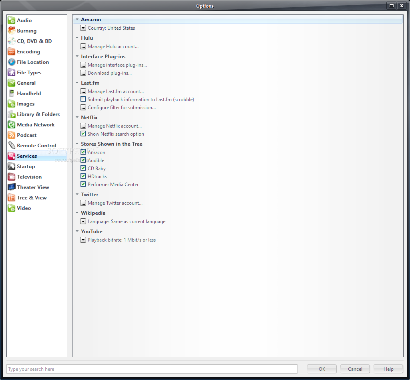Screen dimensions: 410x380
Task: Click the Audio category icon
Action: click(12, 20)
